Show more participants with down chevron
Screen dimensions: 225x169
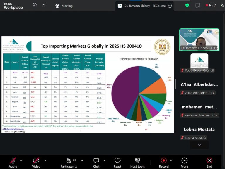point(199,145)
